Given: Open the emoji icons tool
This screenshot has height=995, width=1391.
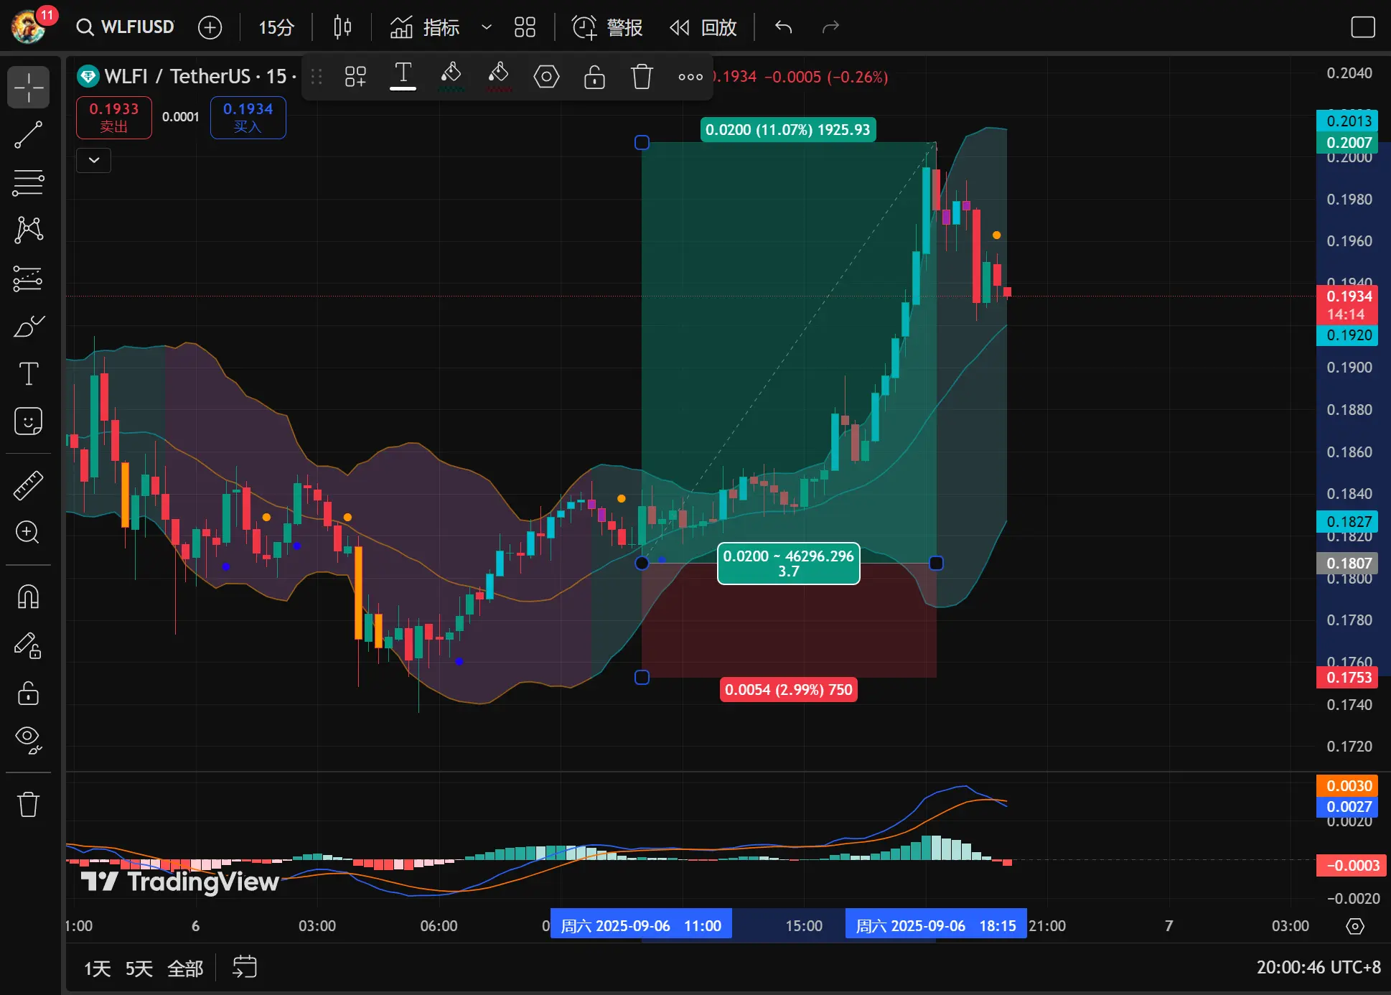Looking at the screenshot, I should (x=28, y=421).
